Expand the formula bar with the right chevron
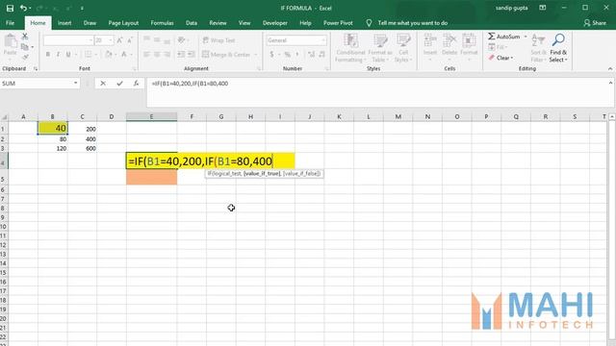 610,83
